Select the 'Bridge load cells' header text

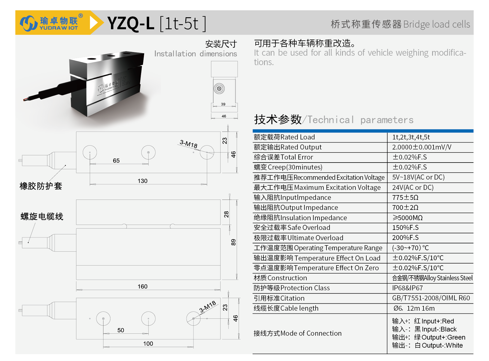(436, 24)
